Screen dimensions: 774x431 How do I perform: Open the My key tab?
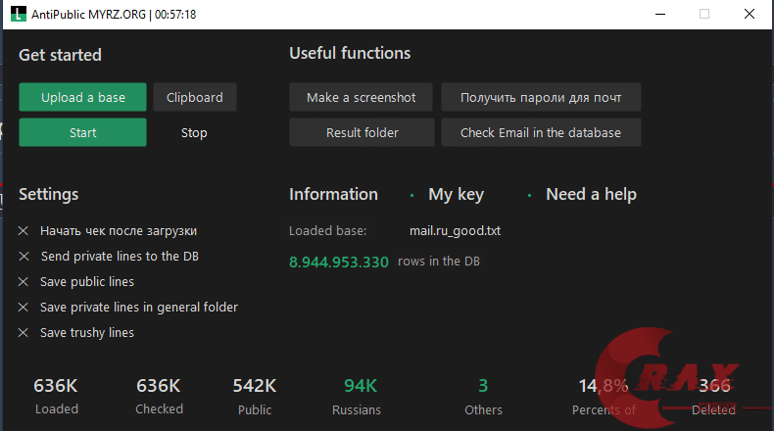click(x=456, y=194)
